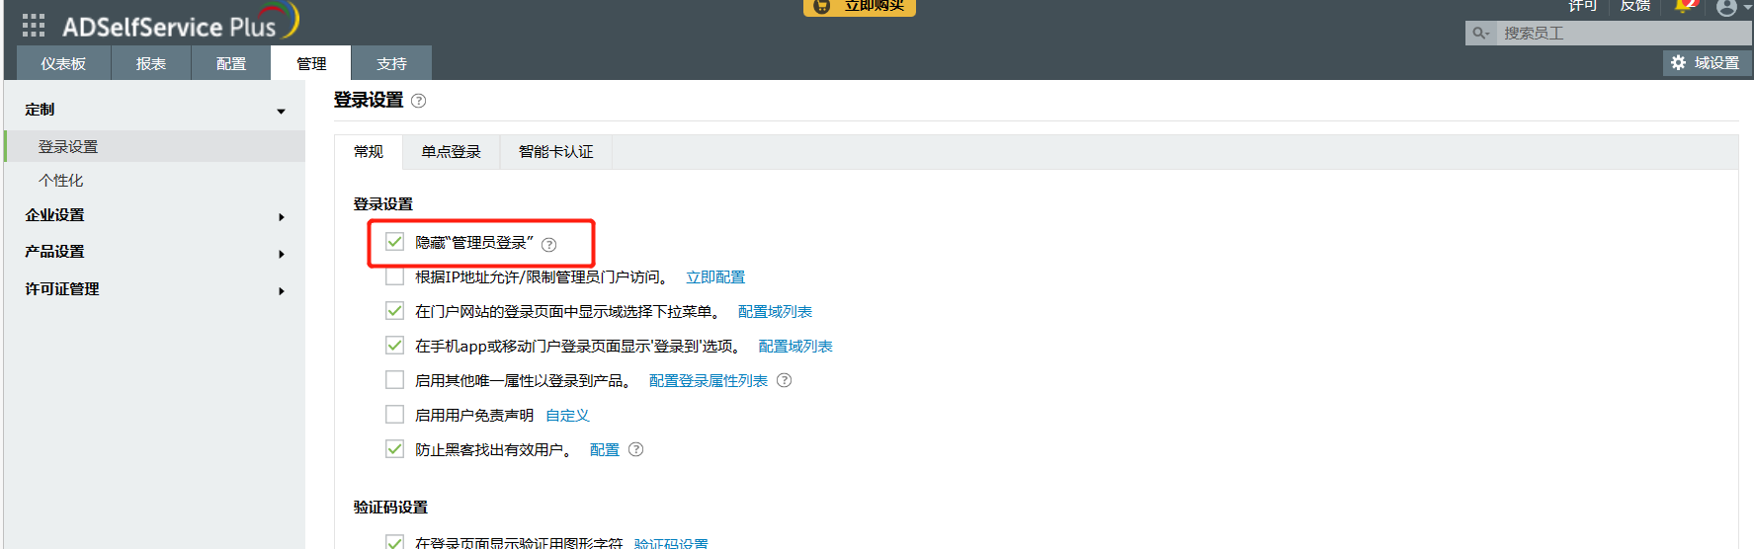Viewport: 1754px width, 549px height.
Task: Select 个性化 in the sidebar
Action: 61,181
